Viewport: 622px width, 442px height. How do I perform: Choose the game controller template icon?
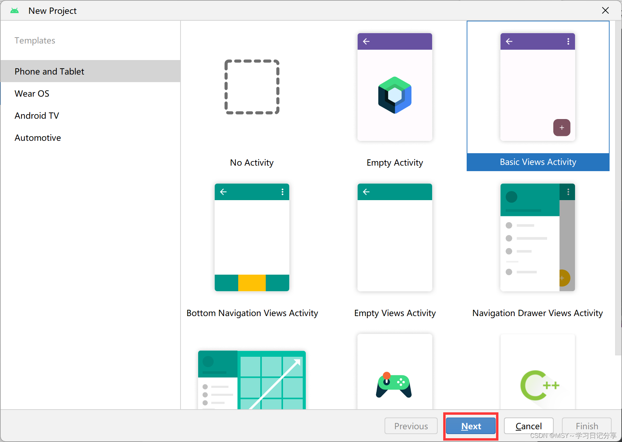(x=394, y=385)
